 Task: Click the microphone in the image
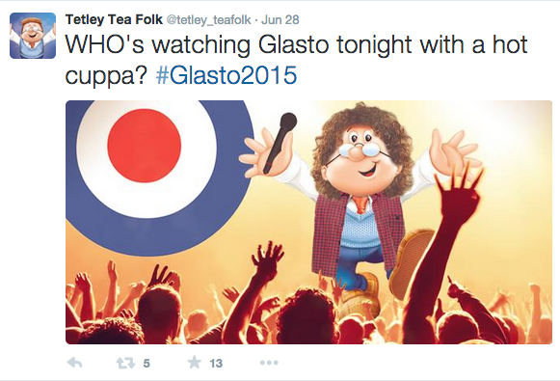point(280,143)
